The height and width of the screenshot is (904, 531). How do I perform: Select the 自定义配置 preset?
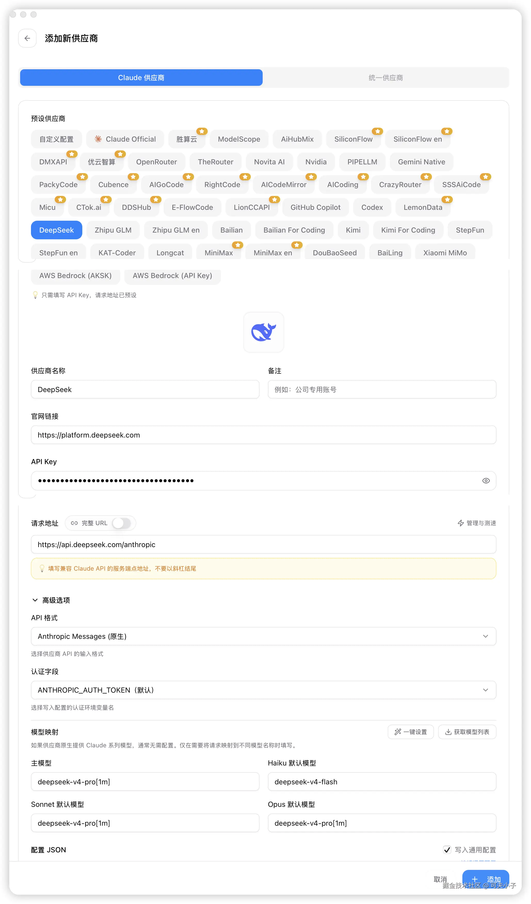tap(56, 139)
